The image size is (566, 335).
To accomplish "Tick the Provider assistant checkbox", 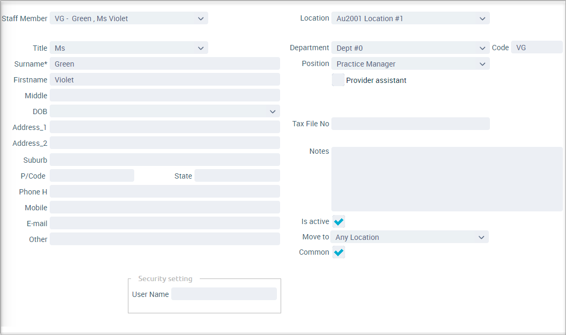I will tap(338, 80).
